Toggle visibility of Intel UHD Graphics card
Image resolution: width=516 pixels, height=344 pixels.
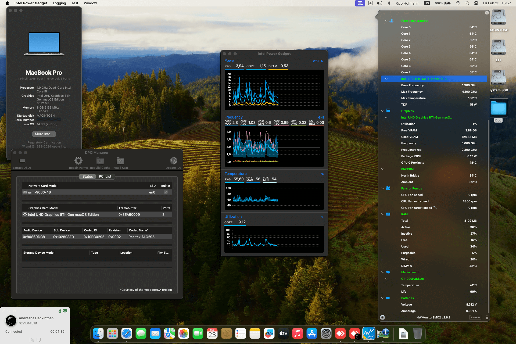pos(25,214)
